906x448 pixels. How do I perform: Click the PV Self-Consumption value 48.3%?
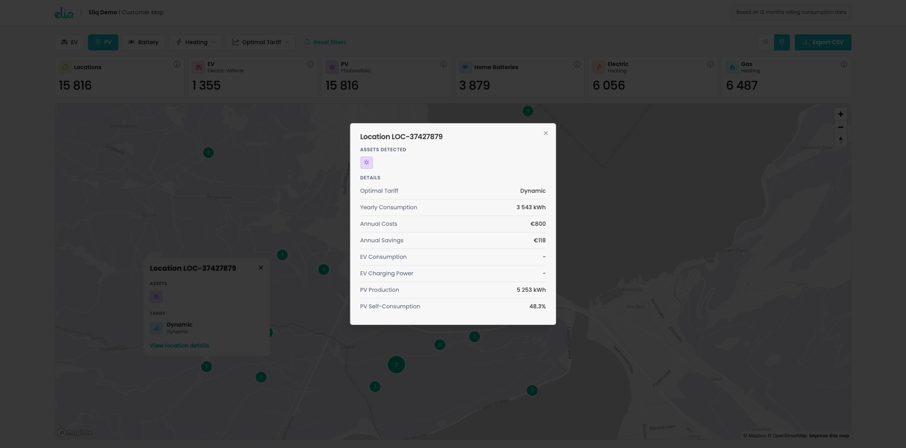coord(537,307)
